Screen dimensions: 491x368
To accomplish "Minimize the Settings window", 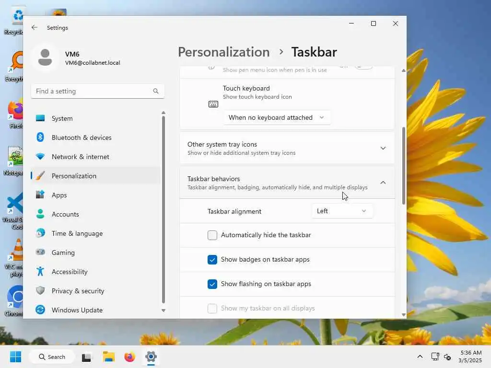I will click(351, 23).
